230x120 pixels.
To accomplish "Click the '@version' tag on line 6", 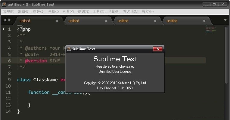I will pyautogui.click(x=36, y=61).
